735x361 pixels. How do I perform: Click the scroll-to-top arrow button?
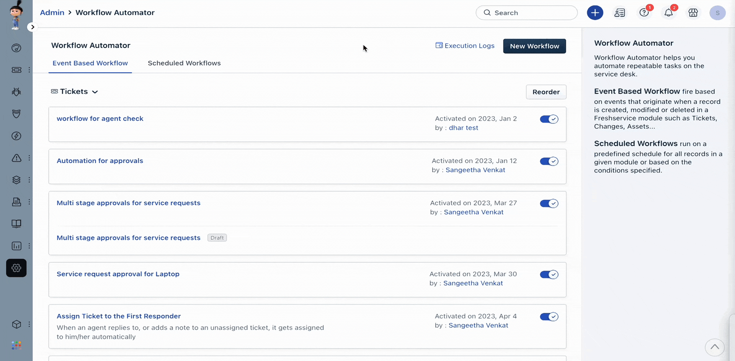[x=715, y=347]
